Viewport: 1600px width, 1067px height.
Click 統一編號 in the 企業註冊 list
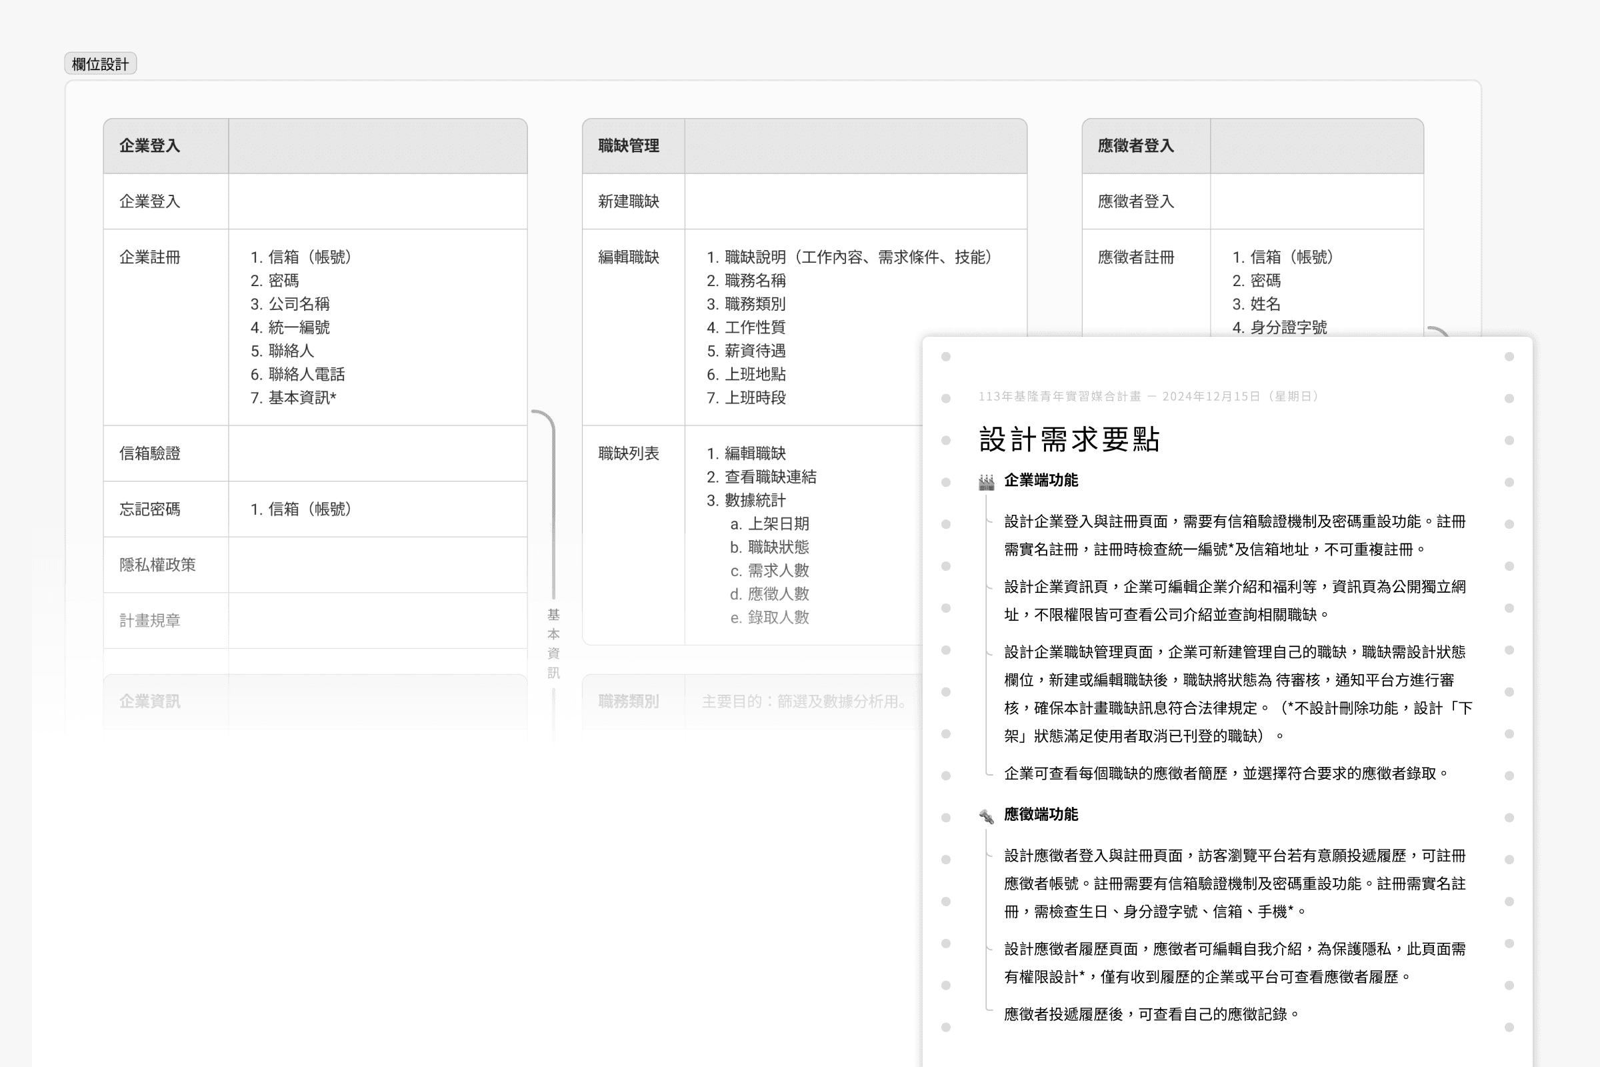pyautogui.click(x=299, y=327)
